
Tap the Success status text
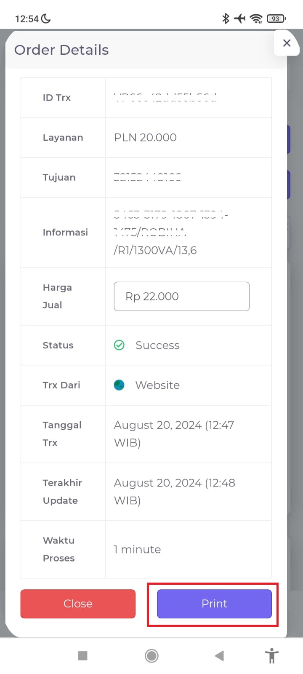pyautogui.click(x=157, y=345)
